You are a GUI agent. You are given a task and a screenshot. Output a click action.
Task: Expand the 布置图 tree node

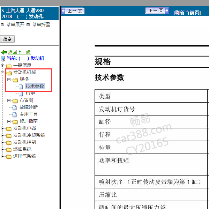(9, 100)
